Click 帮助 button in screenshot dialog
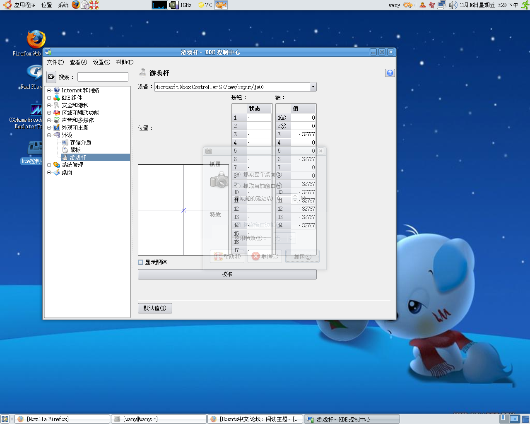 tap(227, 256)
